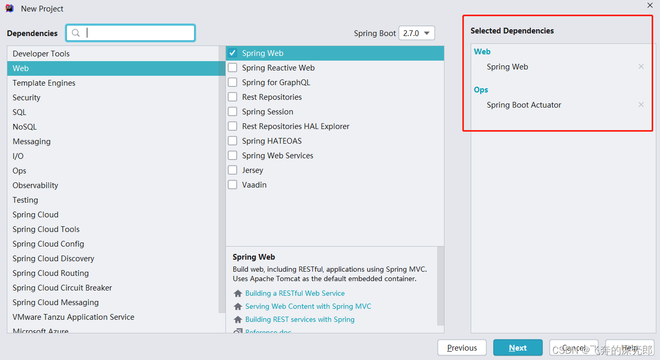Image resolution: width=660 pixels, height=360 pixels.
Task: Enable the Jersey dependency checkbox
Action: (x=232, y=170)
